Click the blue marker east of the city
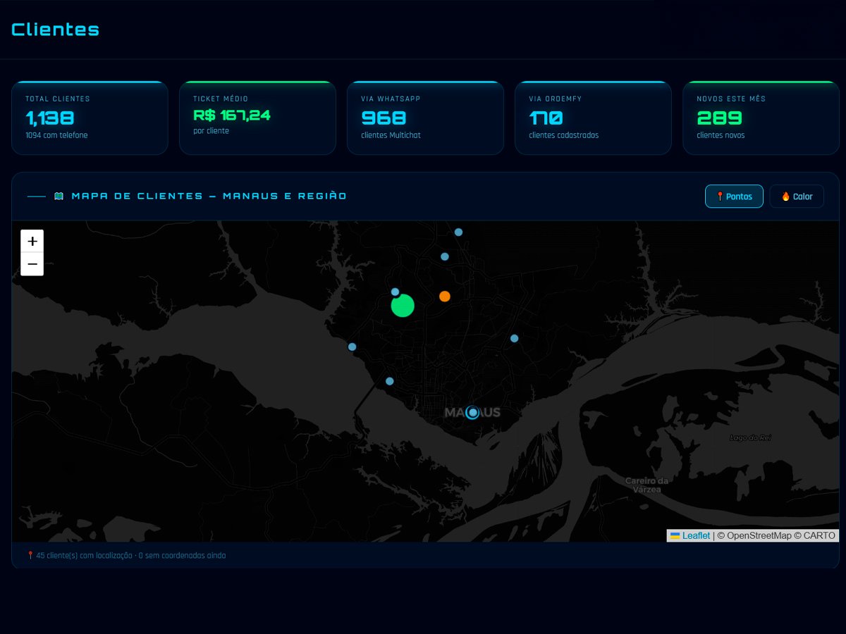Viewport: 846px width, 634px height. point(514,338)
